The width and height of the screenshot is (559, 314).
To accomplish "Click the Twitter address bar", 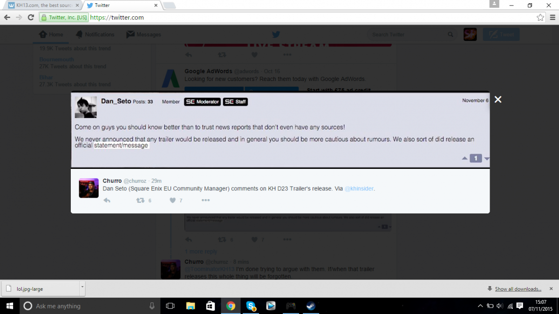I will [x=279, y=18].
